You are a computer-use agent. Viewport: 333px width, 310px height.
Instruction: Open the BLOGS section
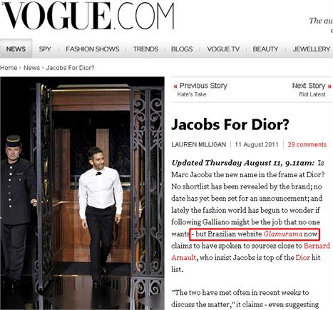tap(182, 49)
